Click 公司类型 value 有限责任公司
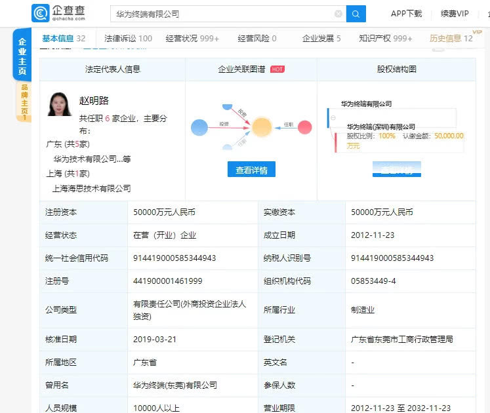Screen dimensions: 490x413 pyautogui.click(x=190, y=310)
